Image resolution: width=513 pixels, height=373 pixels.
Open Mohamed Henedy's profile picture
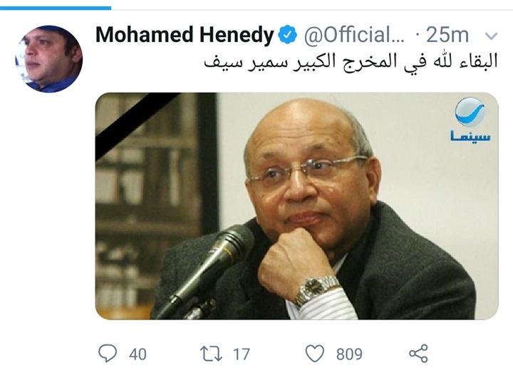(48, 59)
